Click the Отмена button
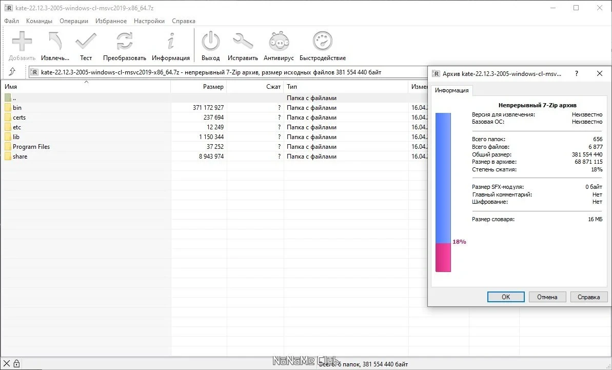This screenshot has width=612, height=370. pyautogui.click(x=547, y=297)
